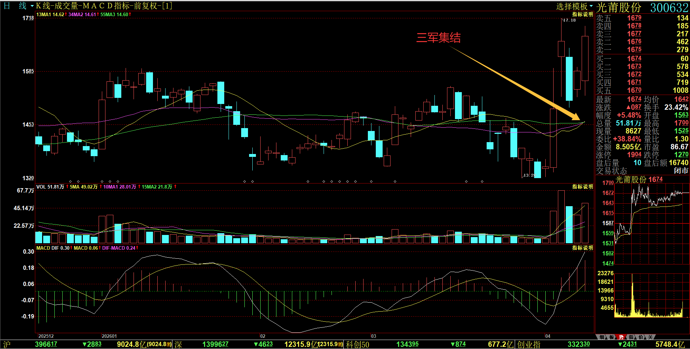Click the 202601 date axis label

pyautogui.click(x=109, y=336)
